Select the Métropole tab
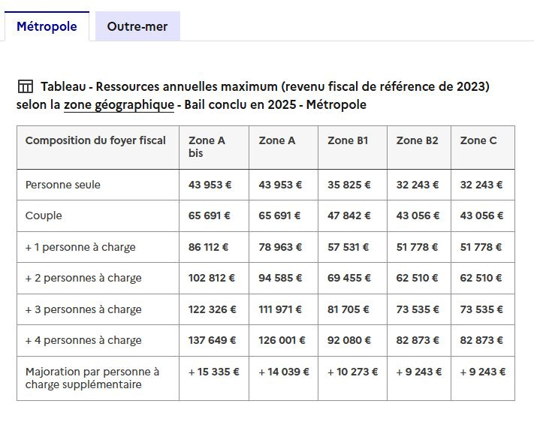534x428 pixels. coord(47,26)
